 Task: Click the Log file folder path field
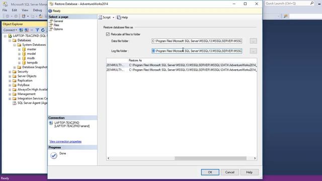(197, 51)
